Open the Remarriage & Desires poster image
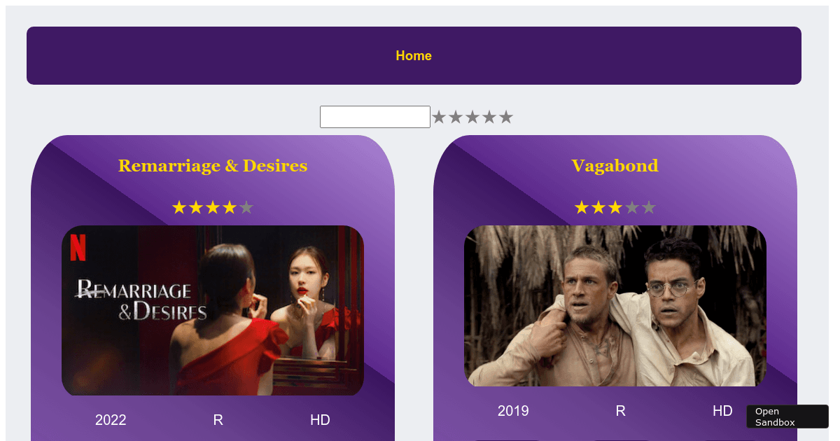The image size is (840, 441). (213, 311)
